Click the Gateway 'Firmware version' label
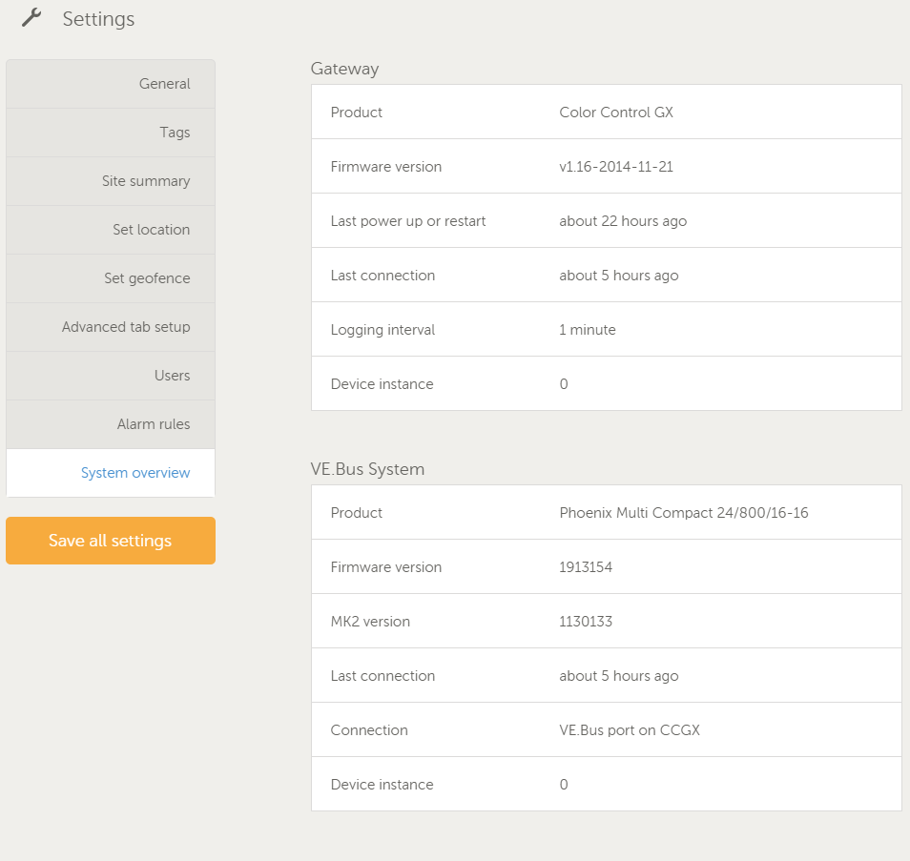 coord(386,167)
